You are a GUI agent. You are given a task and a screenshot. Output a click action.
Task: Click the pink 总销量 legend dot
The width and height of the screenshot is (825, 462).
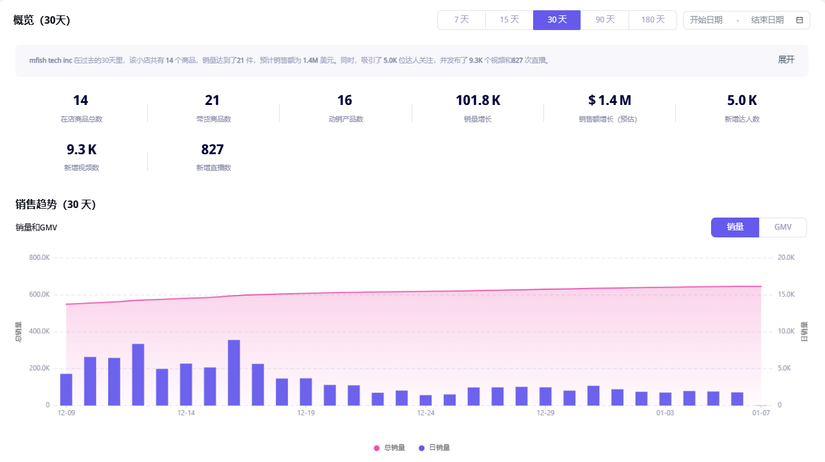coord(376,448)
